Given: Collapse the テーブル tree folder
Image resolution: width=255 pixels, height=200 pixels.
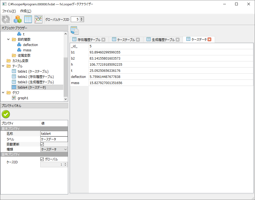Looking at the screenshot, I should [x=3, y=66].
